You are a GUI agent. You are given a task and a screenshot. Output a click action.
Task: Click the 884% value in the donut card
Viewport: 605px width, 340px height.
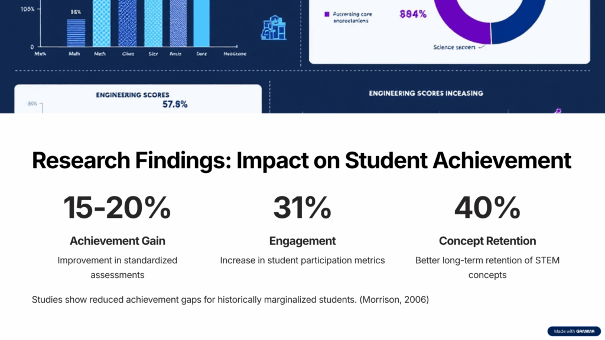coord(413,14)
